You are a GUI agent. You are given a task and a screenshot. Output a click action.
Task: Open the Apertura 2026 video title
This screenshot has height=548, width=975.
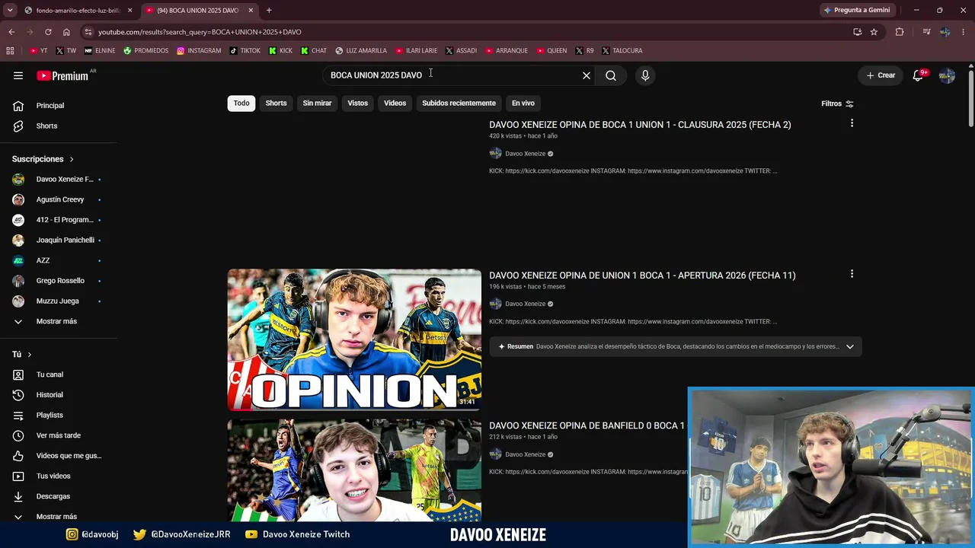coord(642,276)
